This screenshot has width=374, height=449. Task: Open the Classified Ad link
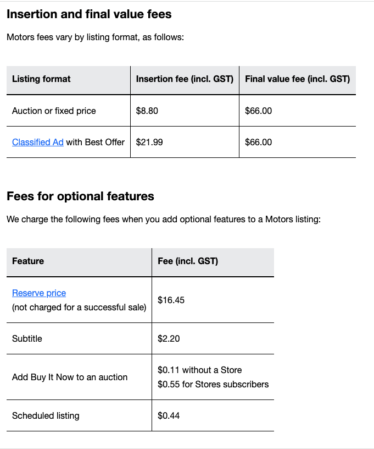[38, 142]
